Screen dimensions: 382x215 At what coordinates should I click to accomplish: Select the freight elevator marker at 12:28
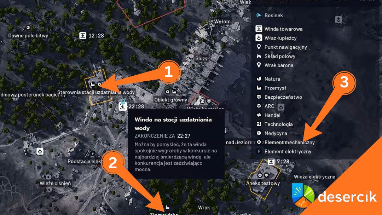click(x=83, y=36)
